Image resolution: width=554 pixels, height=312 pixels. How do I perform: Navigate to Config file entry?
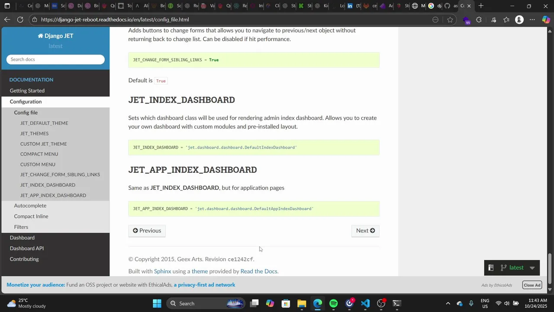pos(26,112)
